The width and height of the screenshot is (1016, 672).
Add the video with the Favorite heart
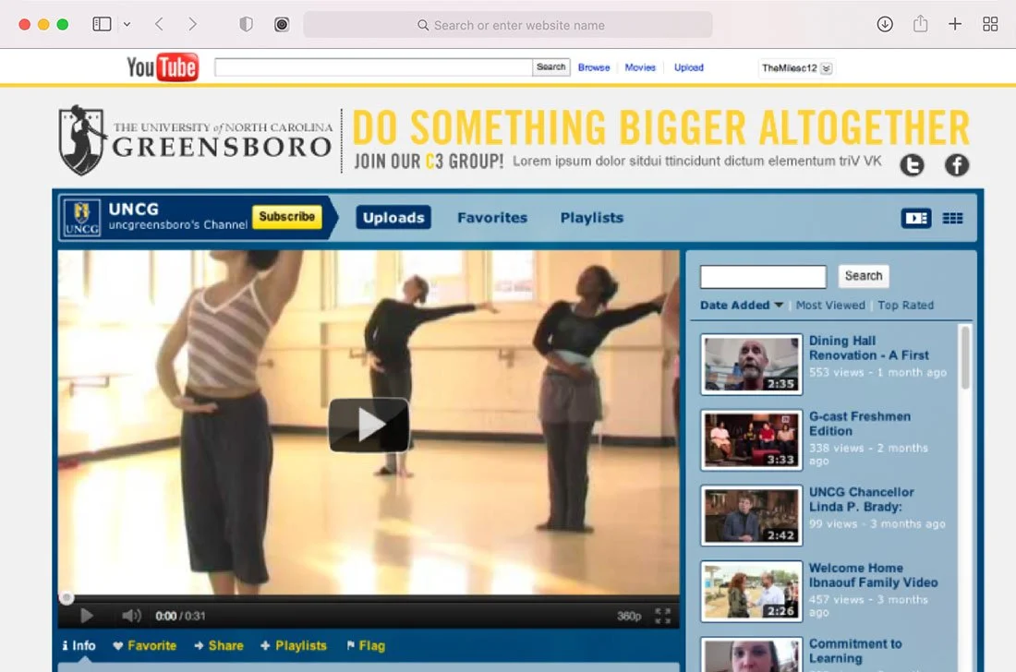[144, 645]
